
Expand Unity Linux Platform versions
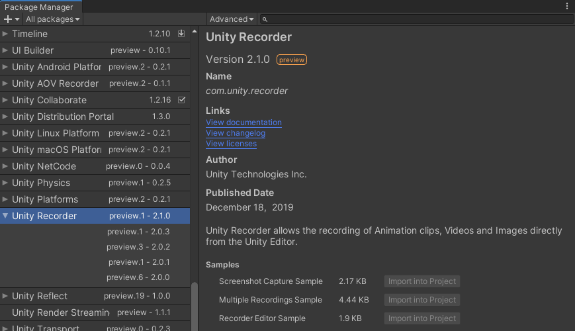pos(5,133)
